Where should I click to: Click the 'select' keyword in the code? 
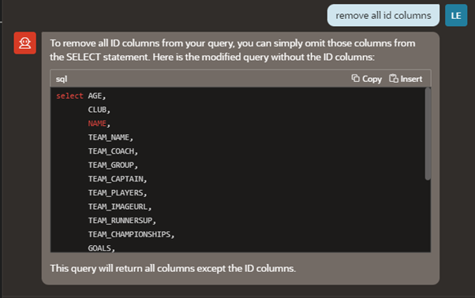(69, 96)
